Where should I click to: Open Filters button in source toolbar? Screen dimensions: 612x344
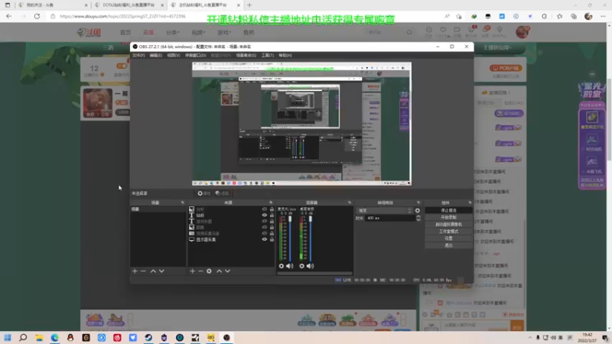click(x=222, y=193)
